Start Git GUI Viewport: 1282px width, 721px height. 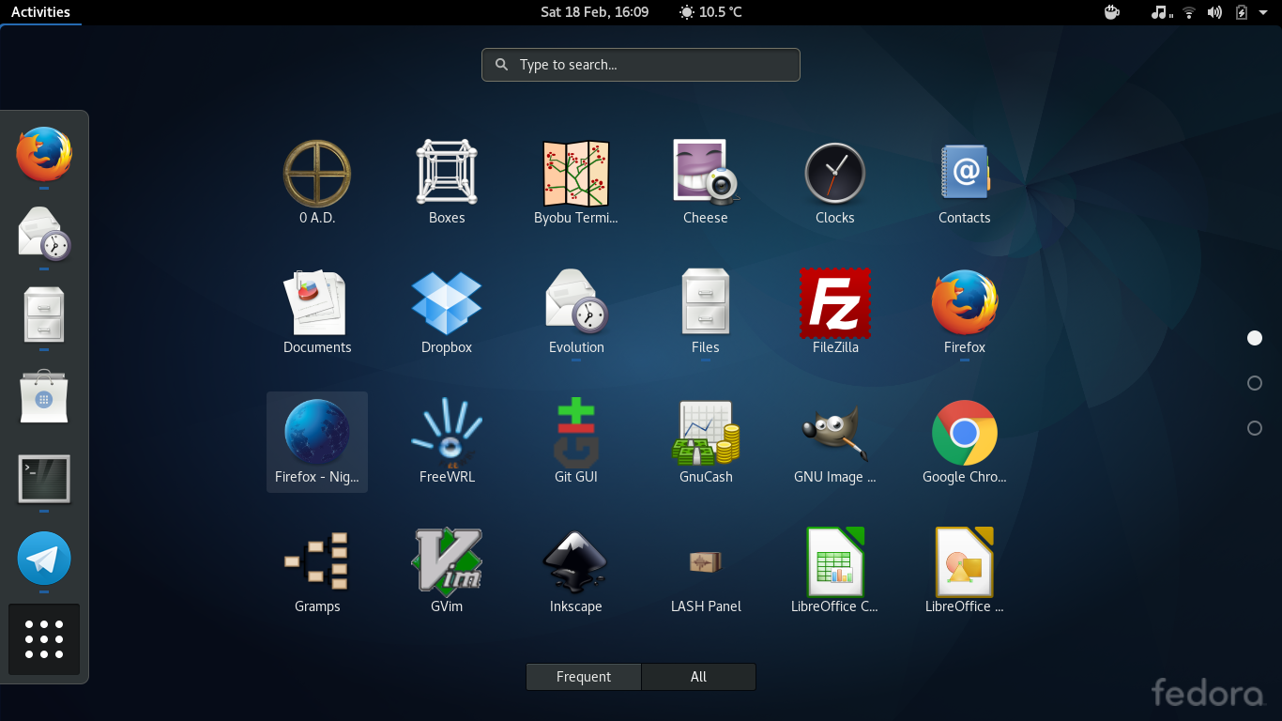pos(576,433)
